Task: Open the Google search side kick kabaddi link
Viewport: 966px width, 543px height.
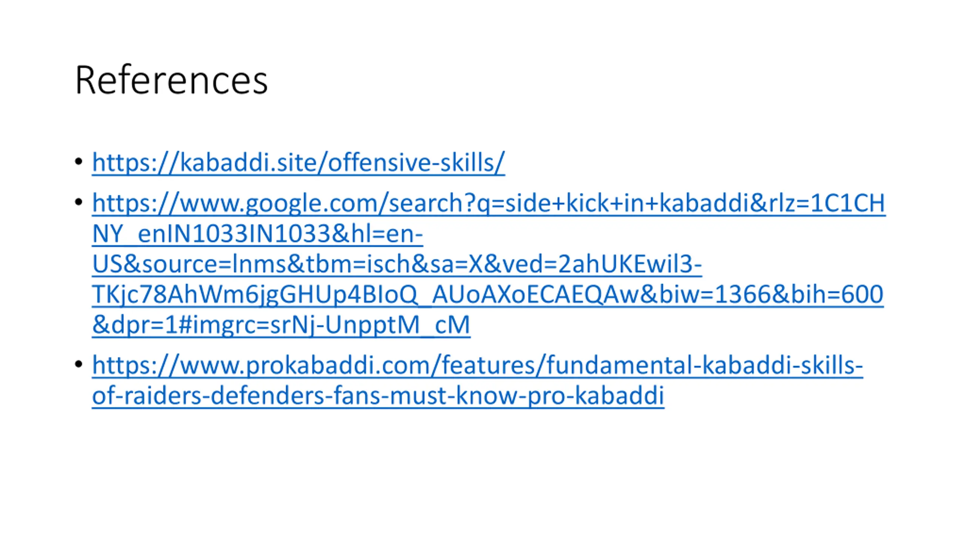Action: click(489, 264)
